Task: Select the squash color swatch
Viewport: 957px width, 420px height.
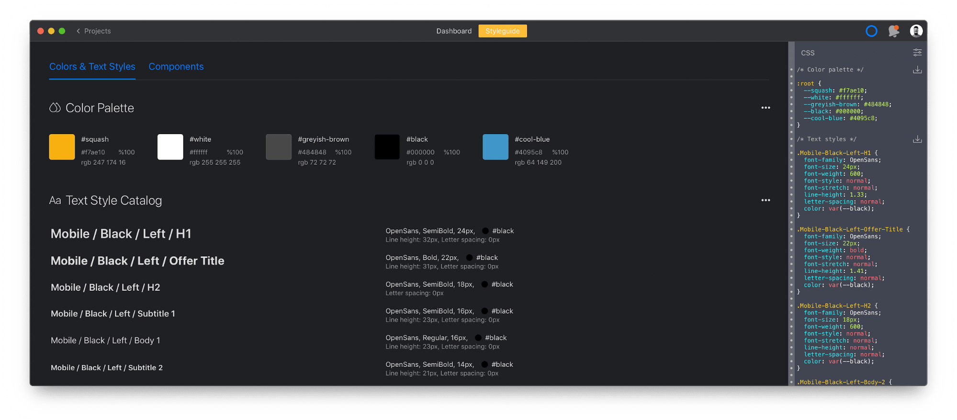Action: [62, 147]
